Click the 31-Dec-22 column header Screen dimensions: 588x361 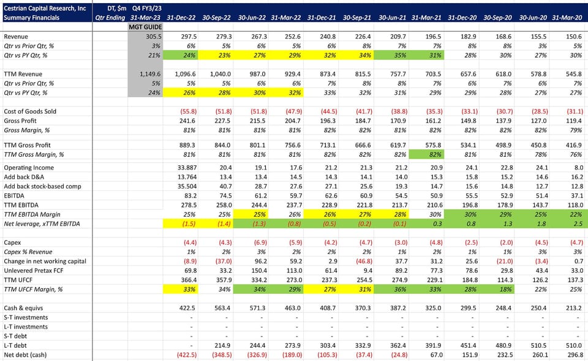181,18
